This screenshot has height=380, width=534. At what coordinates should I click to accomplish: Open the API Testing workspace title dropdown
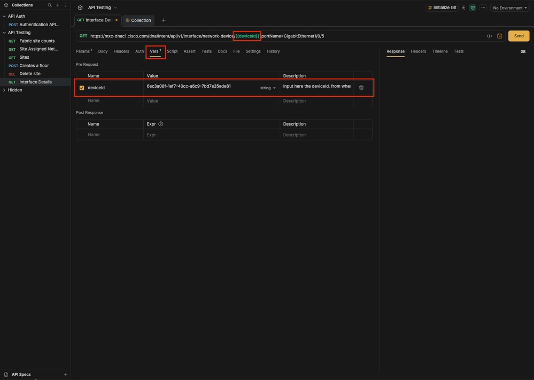tap(102, 7)
